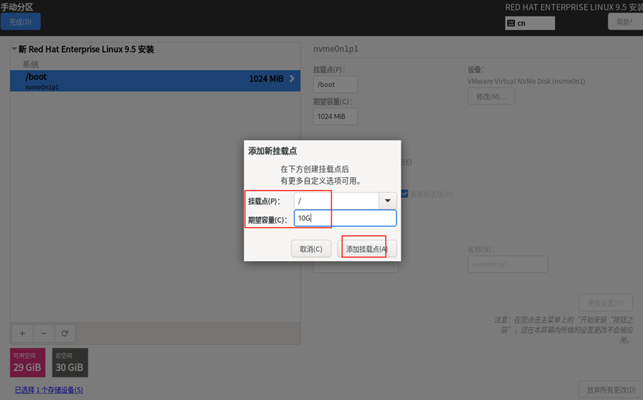Open the selected storage devices link
643x400 pixels.
49,390
